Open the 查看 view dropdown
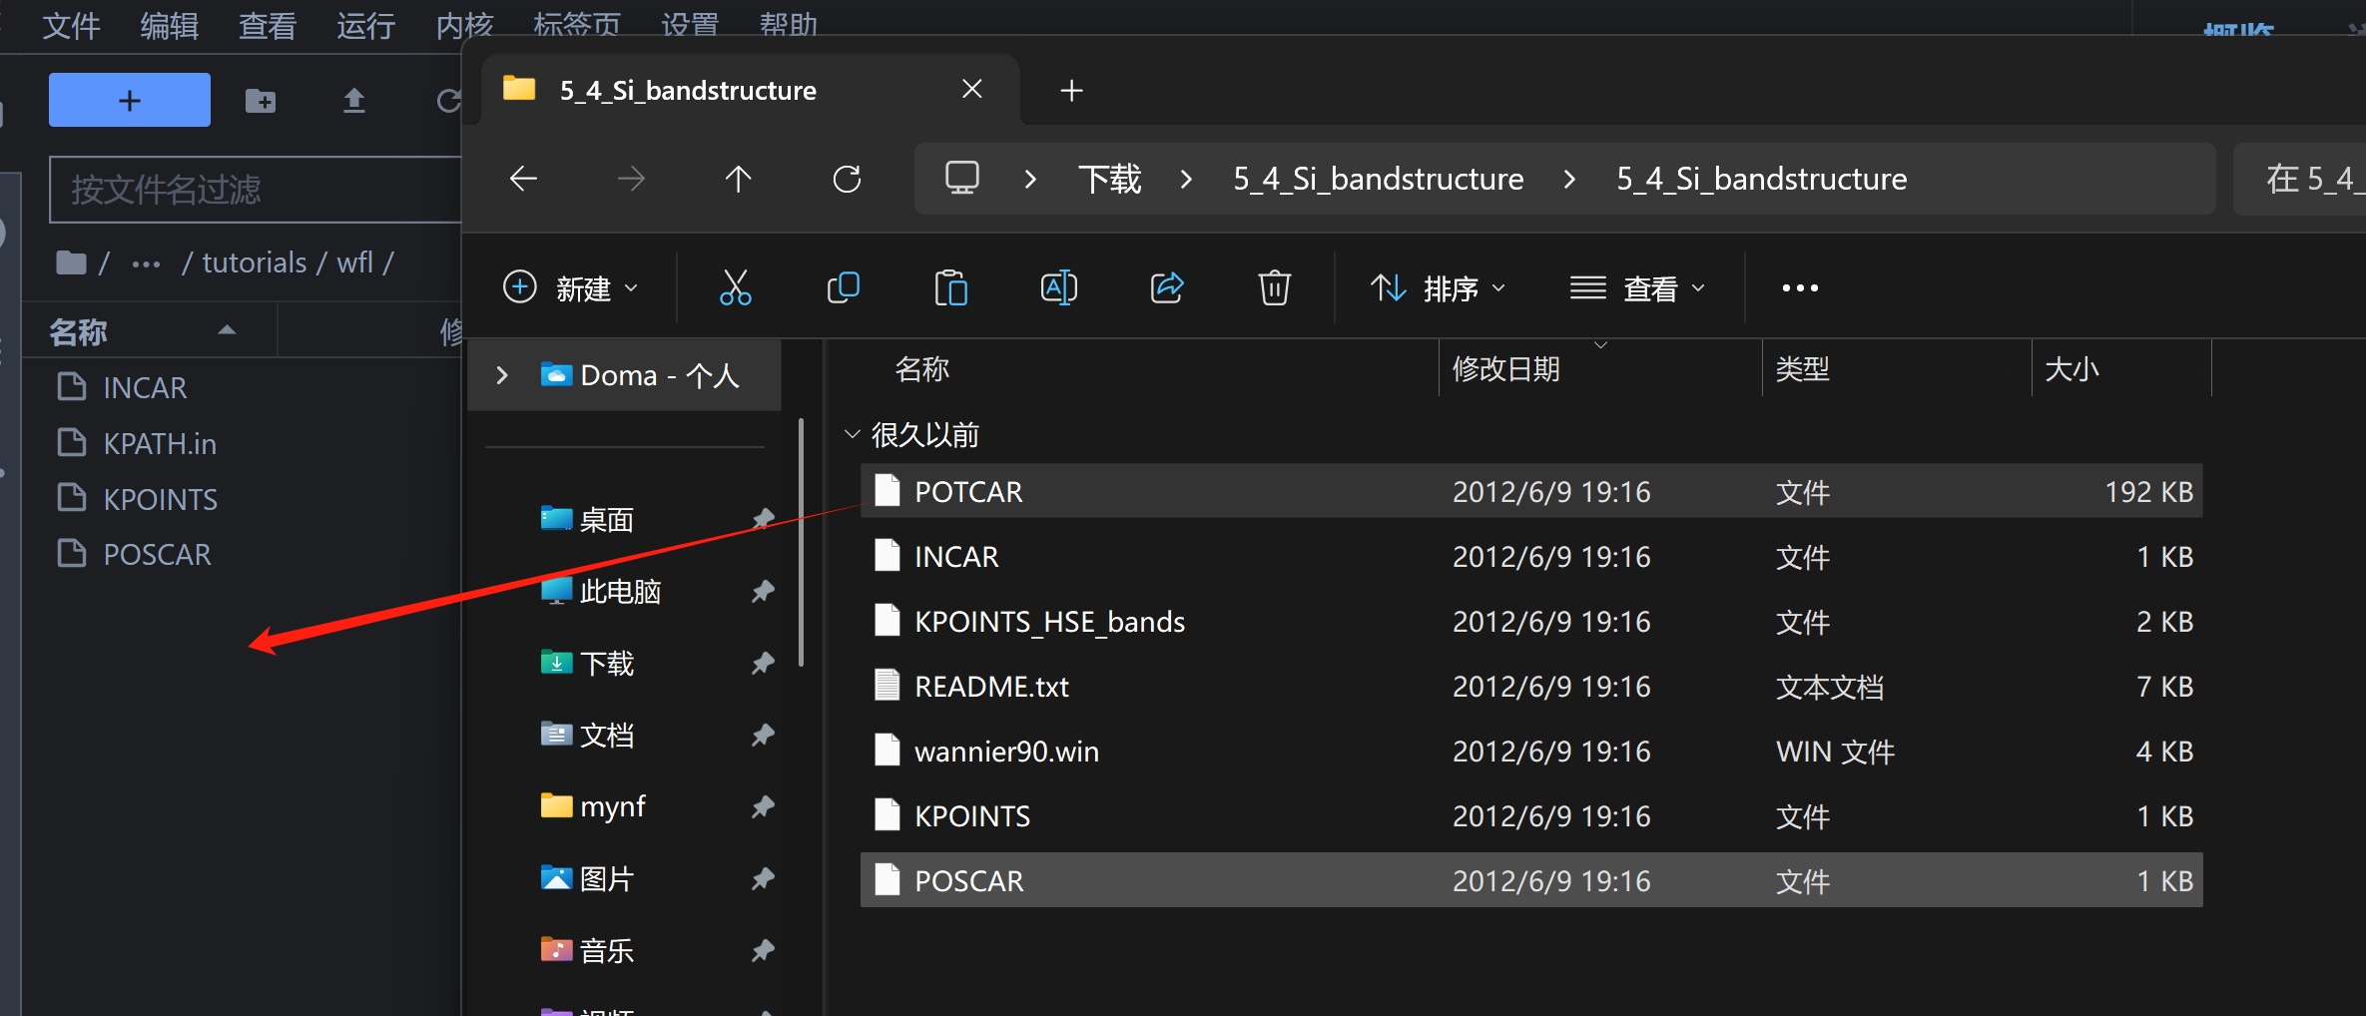The width and height of the screenshot is (2366, 1016). point(1637,288)
